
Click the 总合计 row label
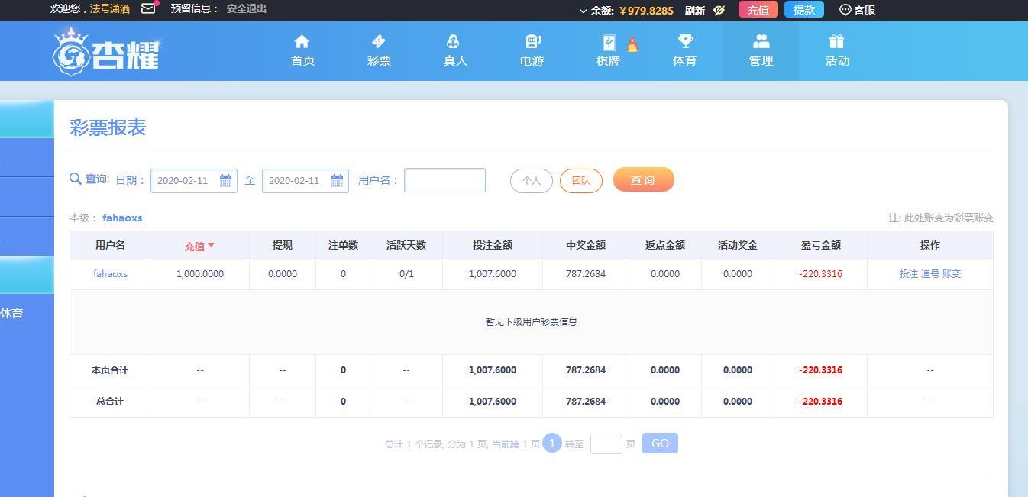click(110, 402)
